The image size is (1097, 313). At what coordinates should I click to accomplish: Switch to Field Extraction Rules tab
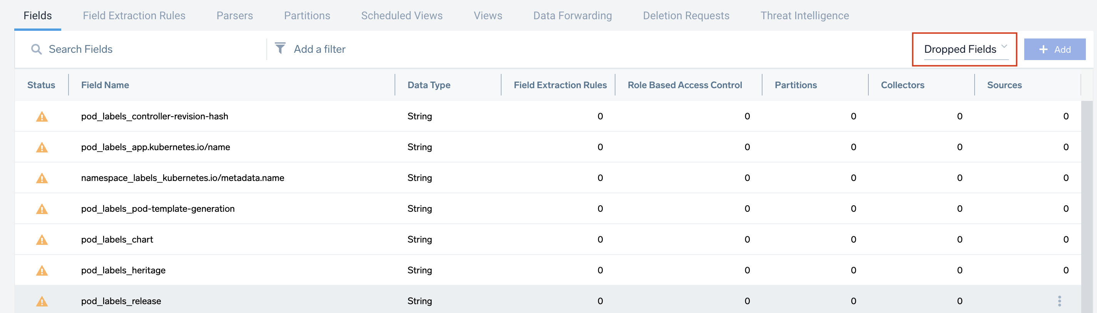(134, 16)
